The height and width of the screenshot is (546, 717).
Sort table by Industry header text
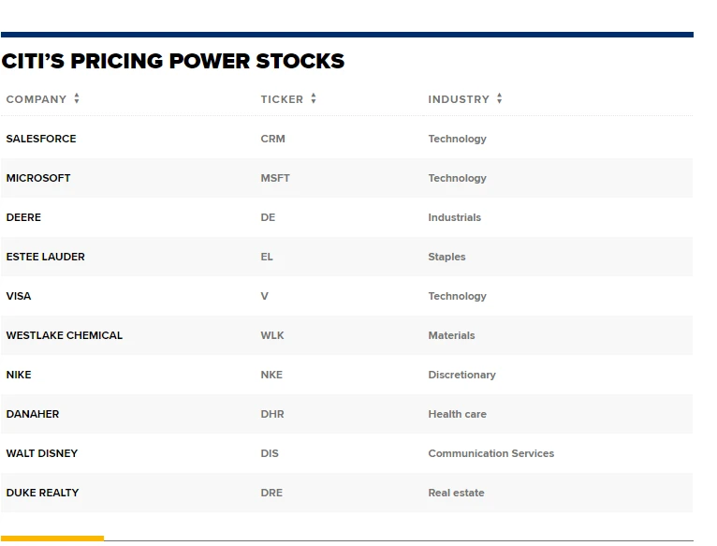click(459, 99)
